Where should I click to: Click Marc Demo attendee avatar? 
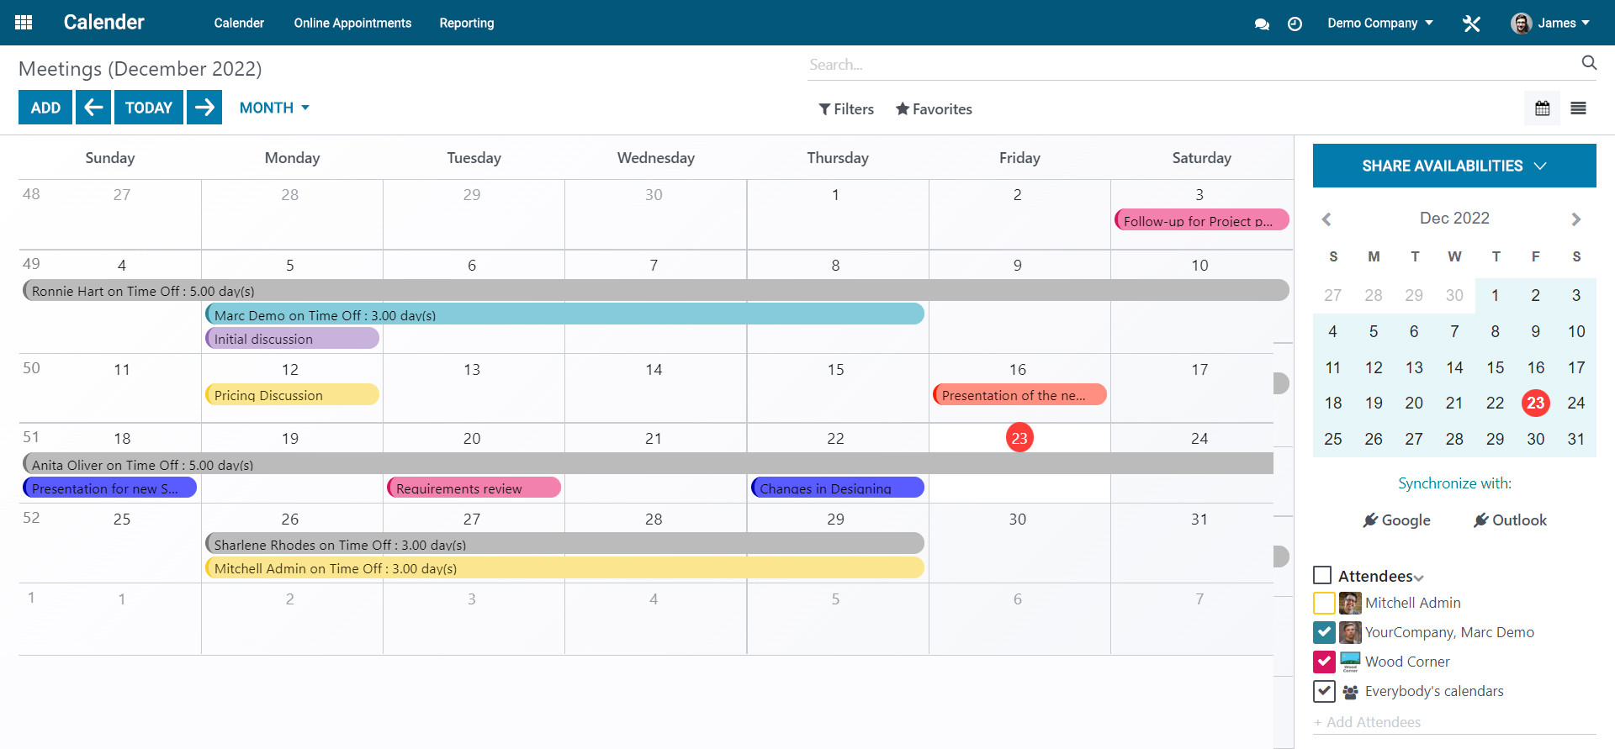[x=1350, y=632]
